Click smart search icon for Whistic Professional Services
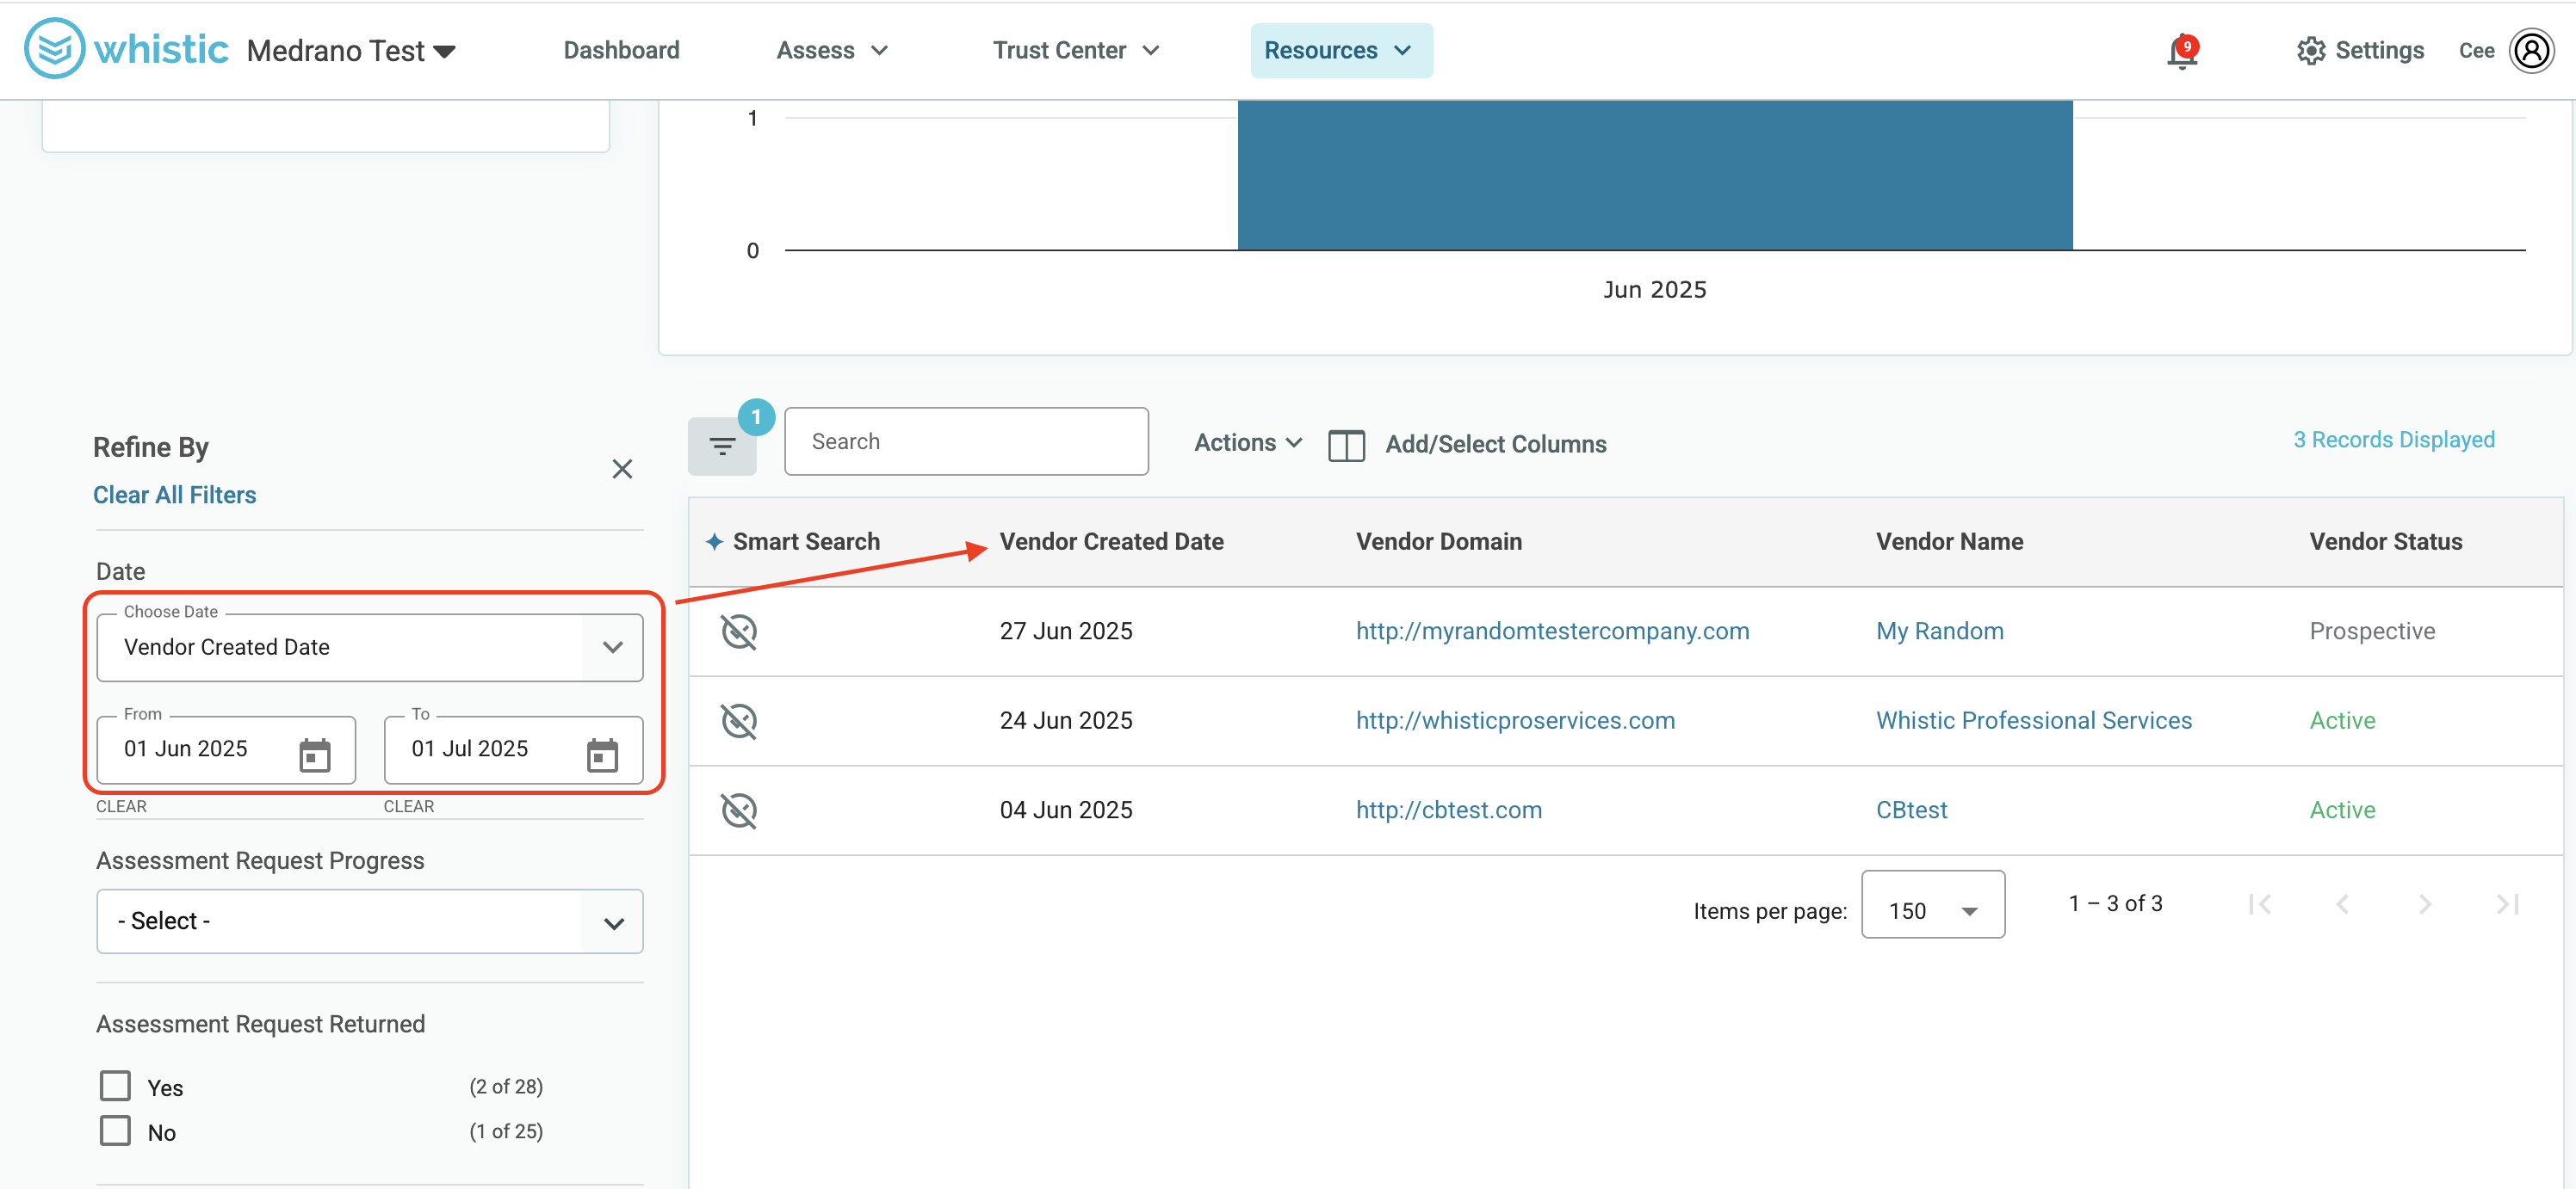This screenshot has width=2576, height=1189. coord(739,720)
